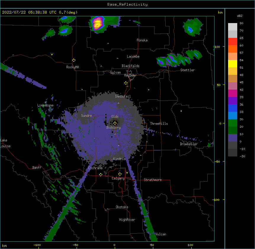Select the Okotoks city label
Screen dimensions: 255x249
point(122,207)
